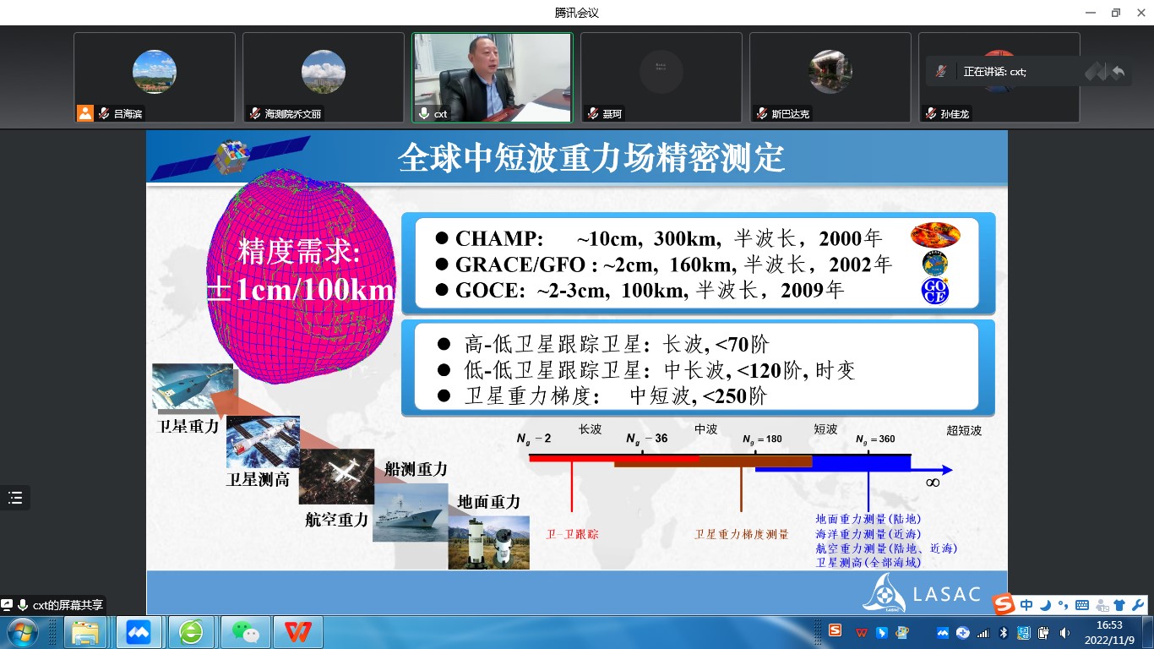Open the clock showing 16:53
1154x649 pixels.
pos(1110,631)
